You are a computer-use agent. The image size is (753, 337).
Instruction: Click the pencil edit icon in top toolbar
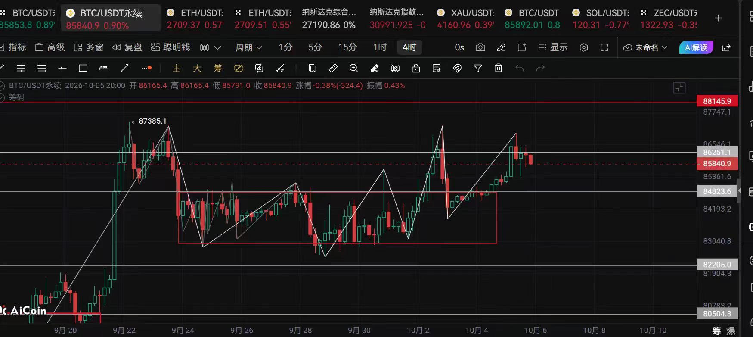tap(501, 47)
